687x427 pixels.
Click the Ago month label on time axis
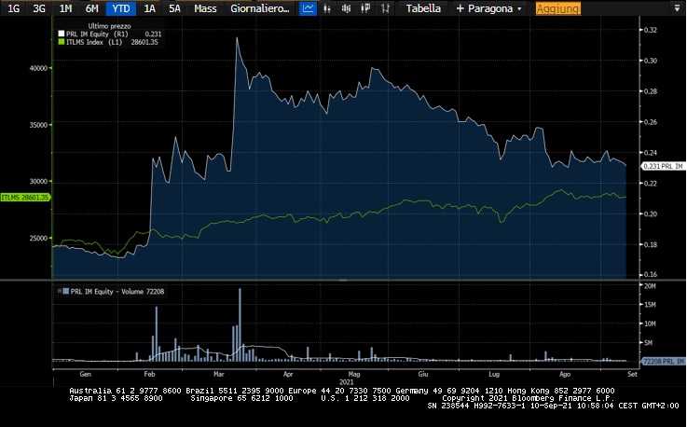click(565, 374)
